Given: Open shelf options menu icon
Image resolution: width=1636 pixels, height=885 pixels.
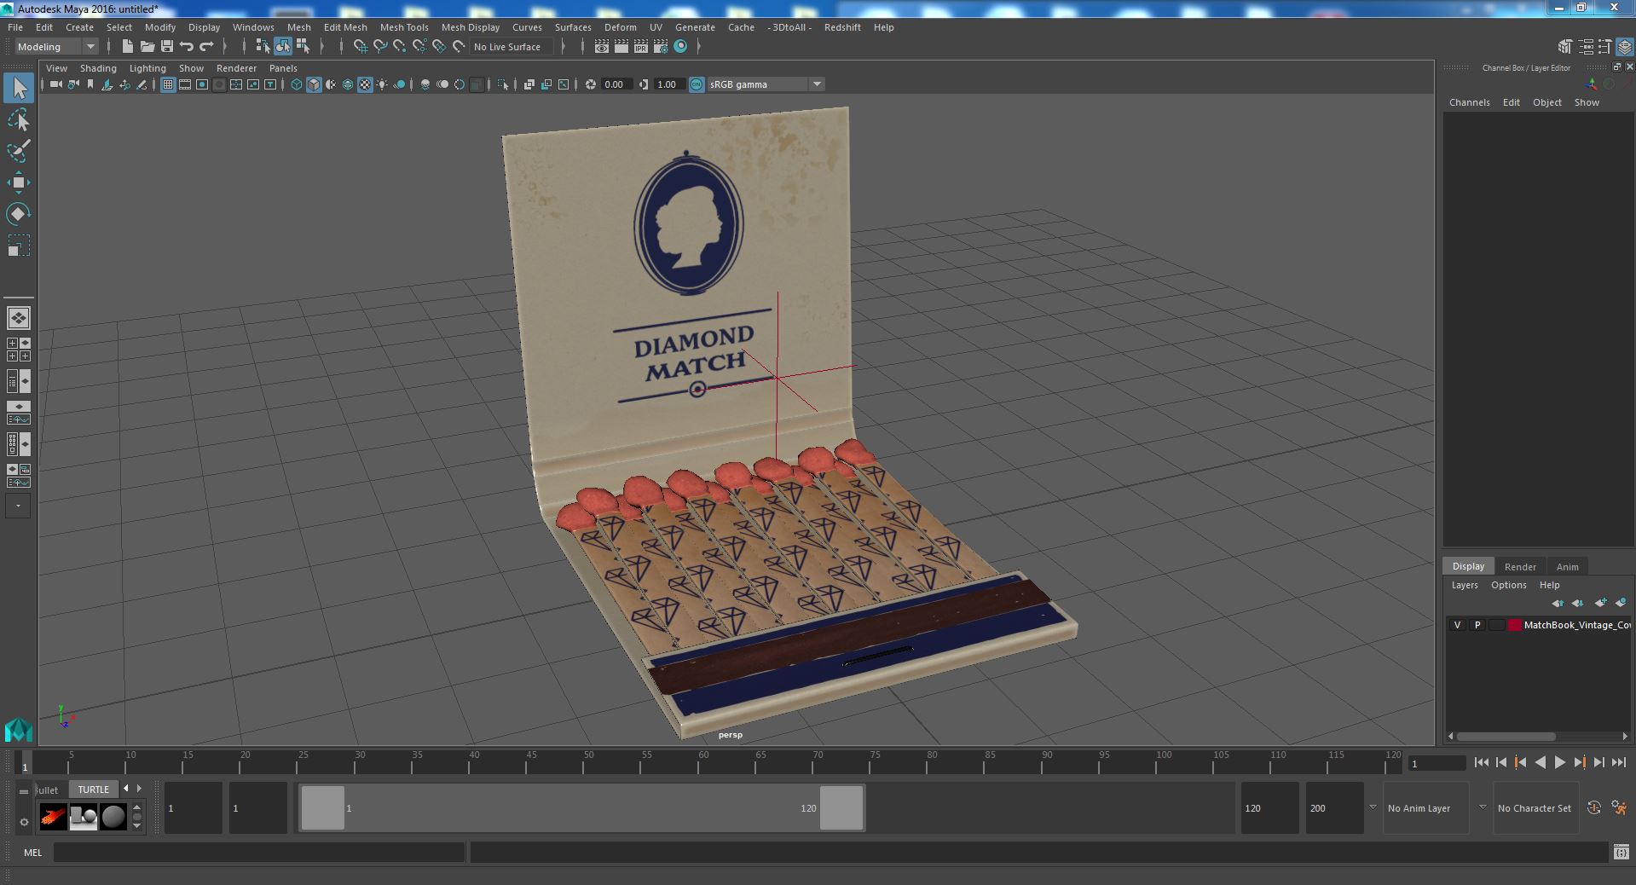Looking at the screenshot, I should tap(24, 822).
